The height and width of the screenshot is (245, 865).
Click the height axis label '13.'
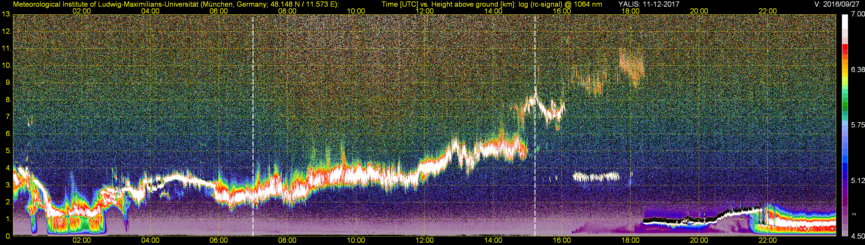tap(6, 14)
